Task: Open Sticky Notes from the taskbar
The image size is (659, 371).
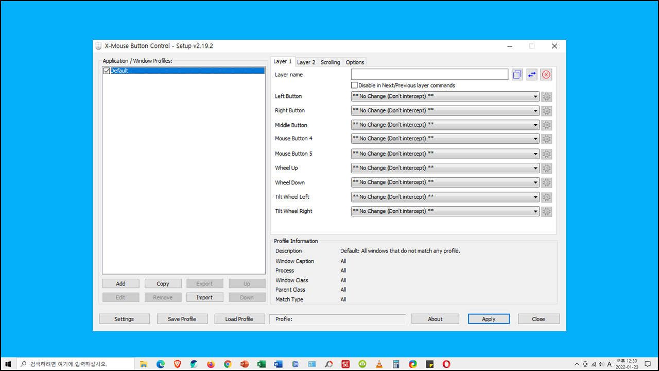Action: click(429, 364)
